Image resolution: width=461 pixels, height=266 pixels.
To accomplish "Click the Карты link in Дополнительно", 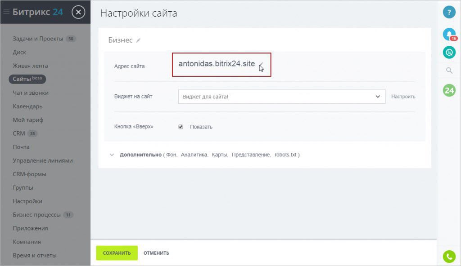I will 219,155.
